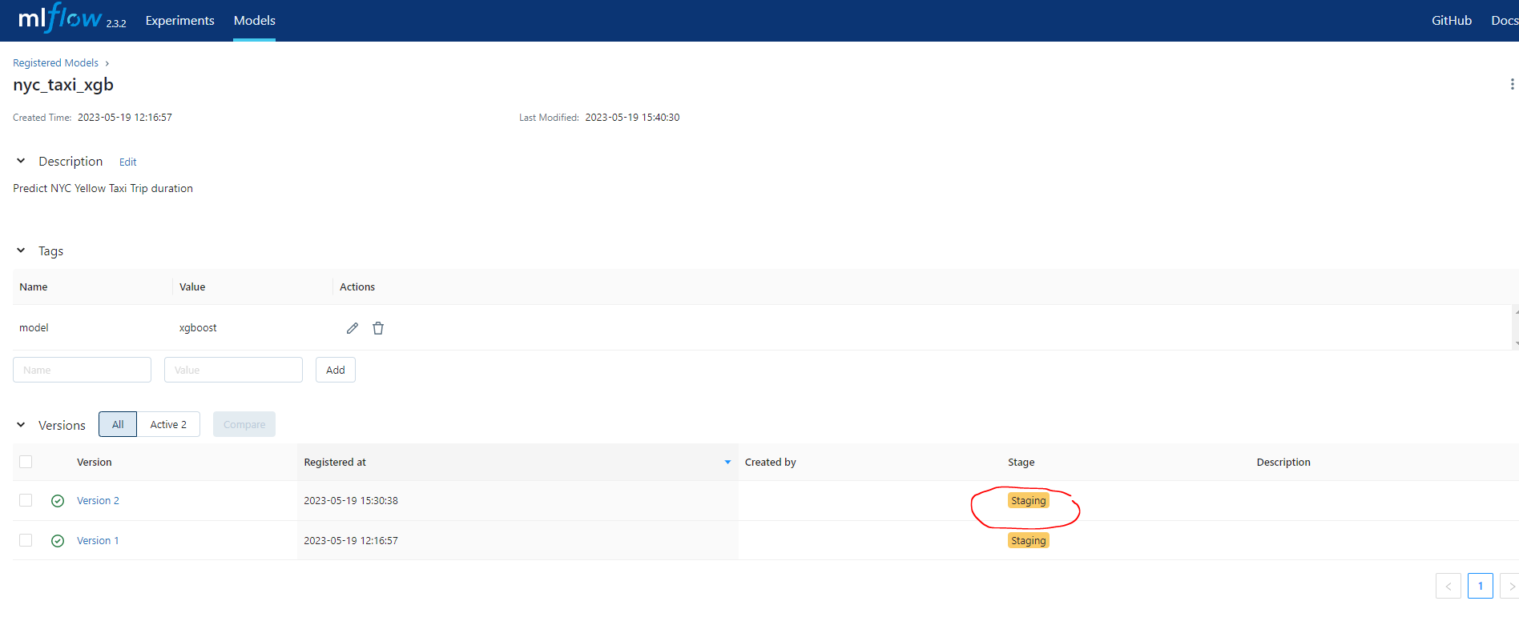This screenshot has height=633, width=1519.
Task: Click the Created by column header
Action: pos(771,463)
